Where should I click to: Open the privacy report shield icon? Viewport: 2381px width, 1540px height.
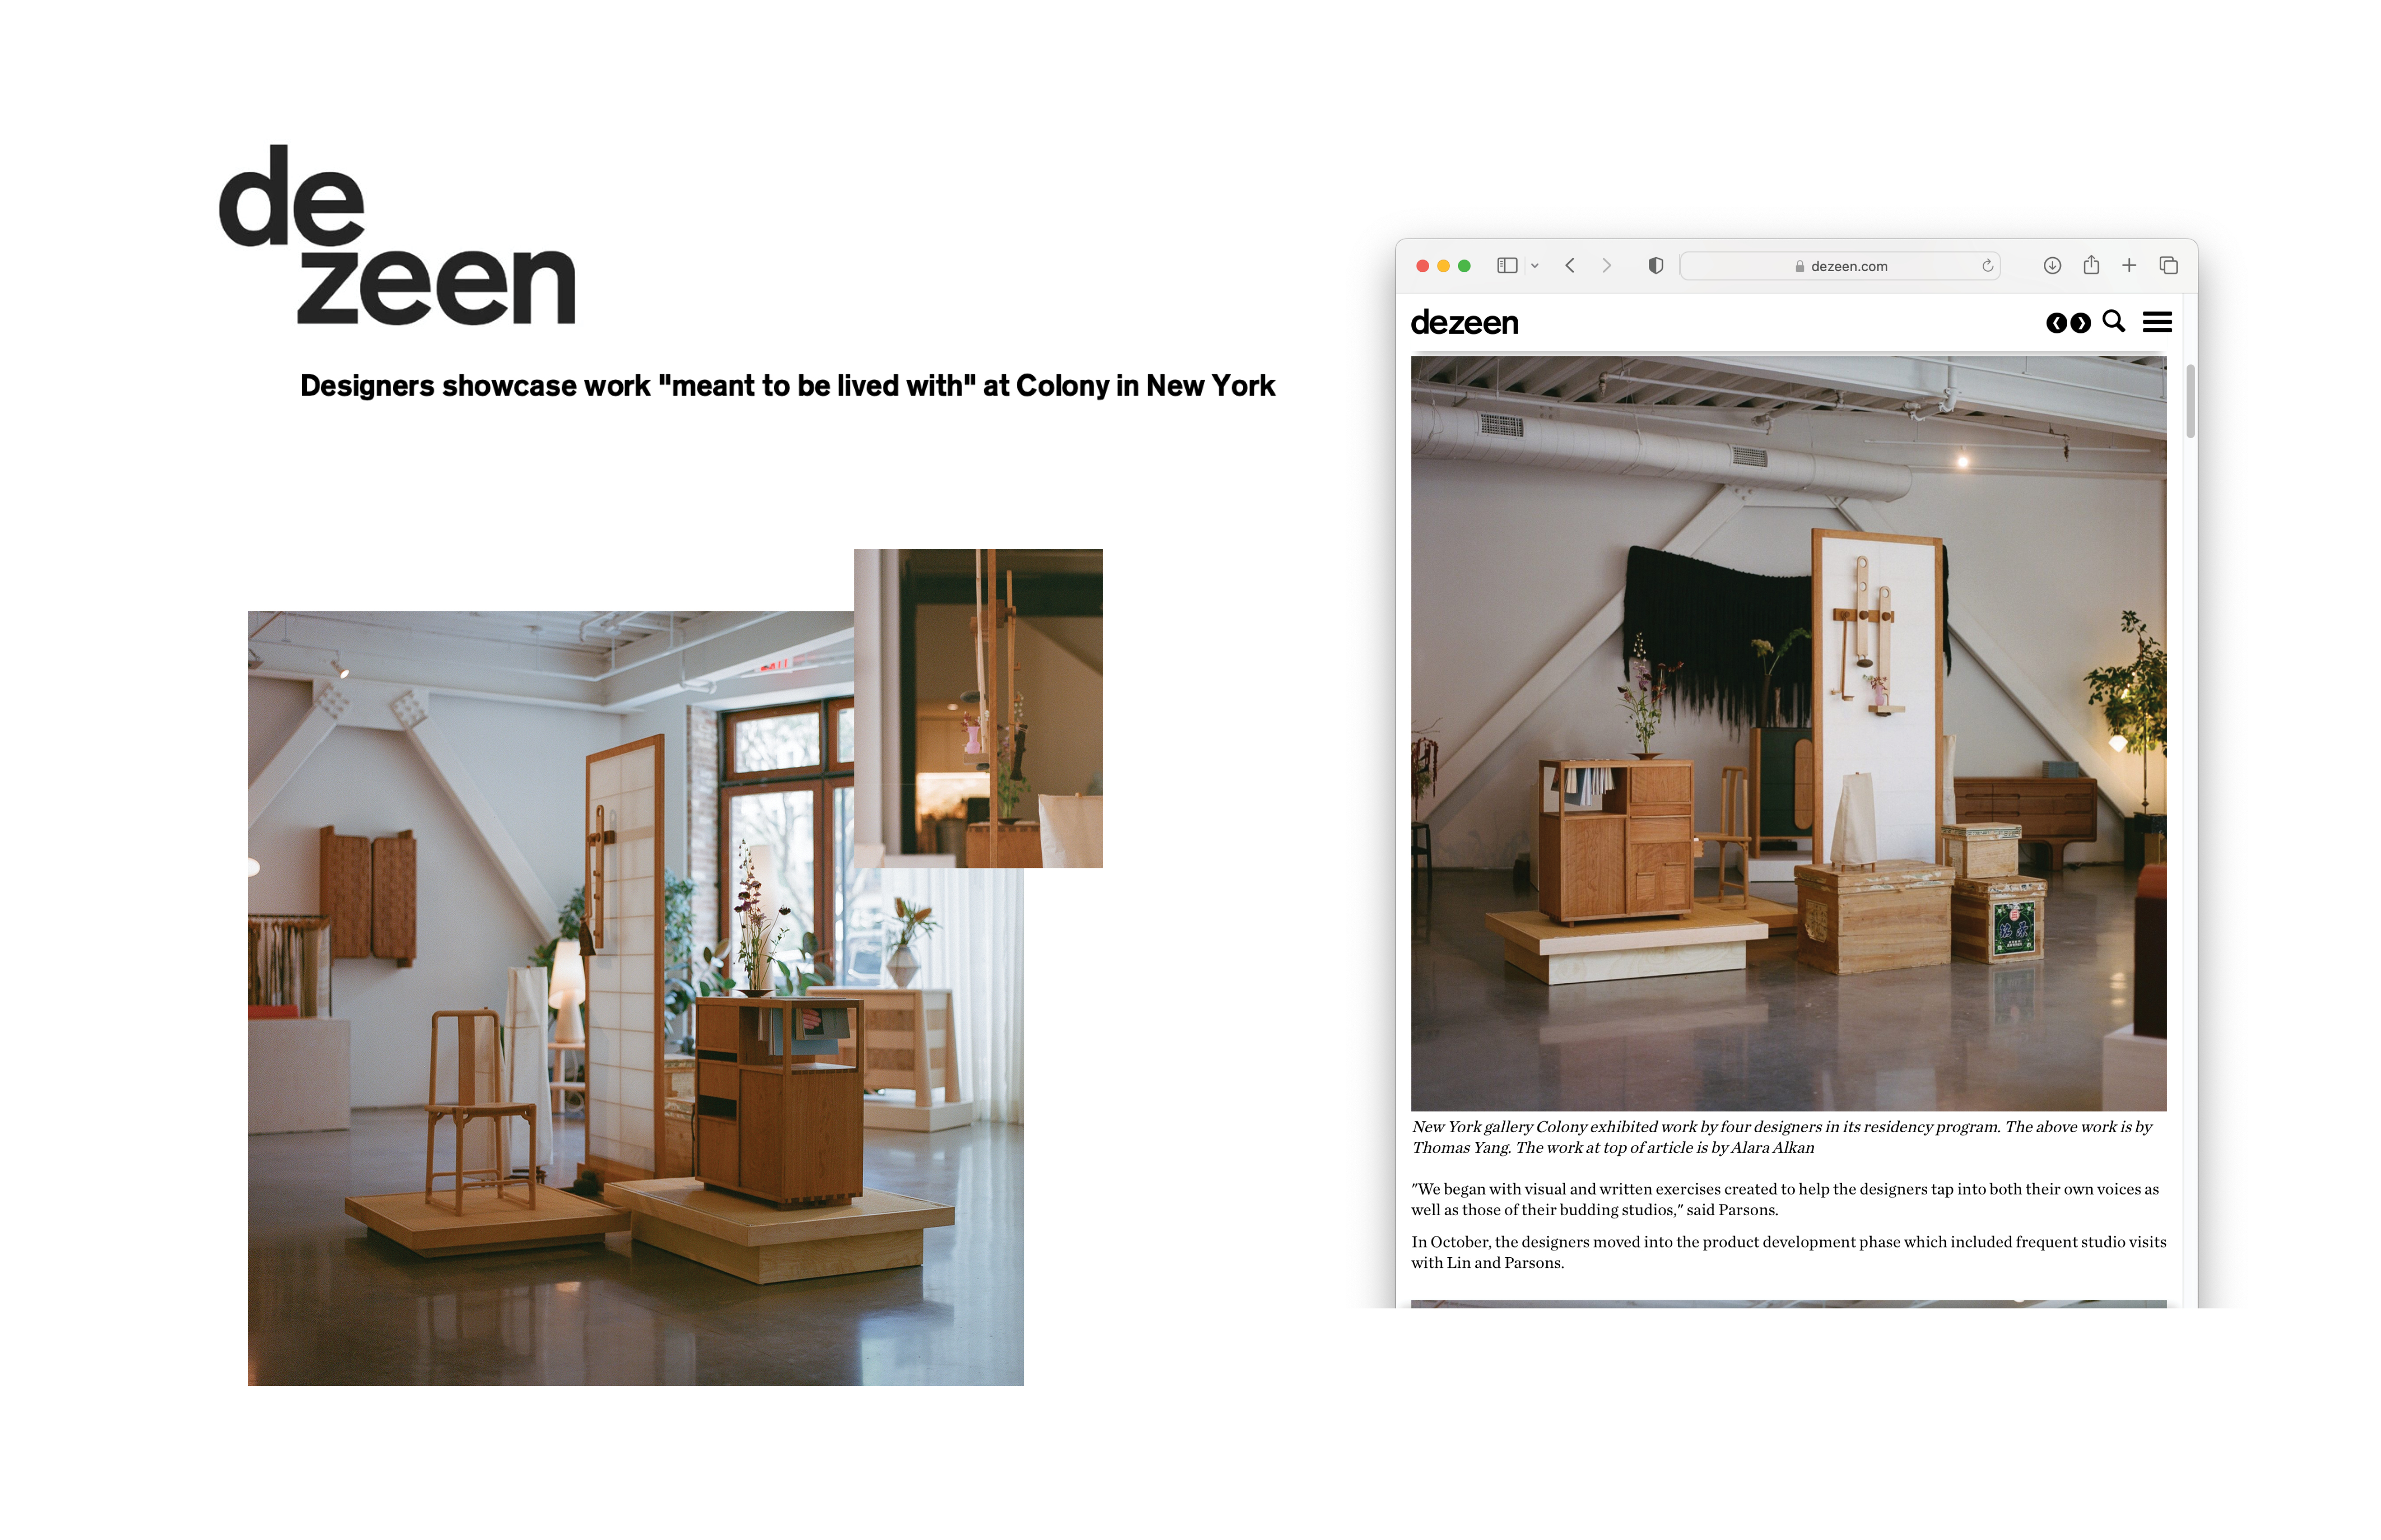tap(1655, 265)
